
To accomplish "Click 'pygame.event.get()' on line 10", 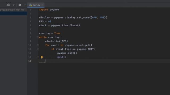I will 78,45.
